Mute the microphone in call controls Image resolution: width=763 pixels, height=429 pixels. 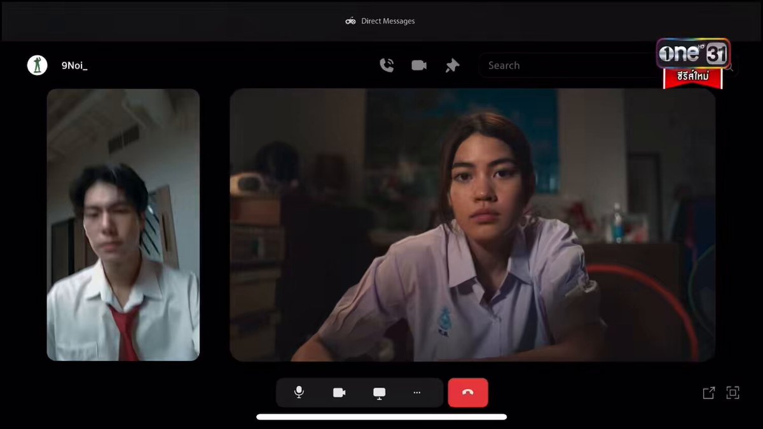(x=299, y=393)
